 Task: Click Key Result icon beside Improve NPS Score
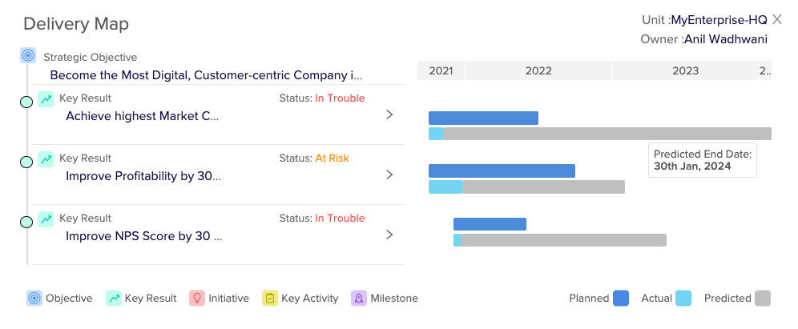point(46,219)
